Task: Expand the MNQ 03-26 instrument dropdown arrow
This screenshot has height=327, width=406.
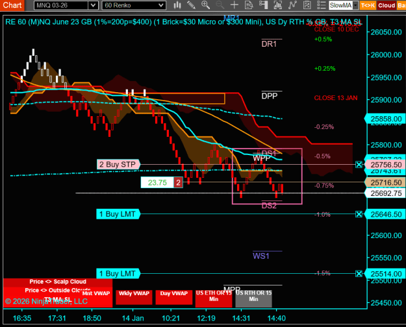Action: click(x=93, y=5)
